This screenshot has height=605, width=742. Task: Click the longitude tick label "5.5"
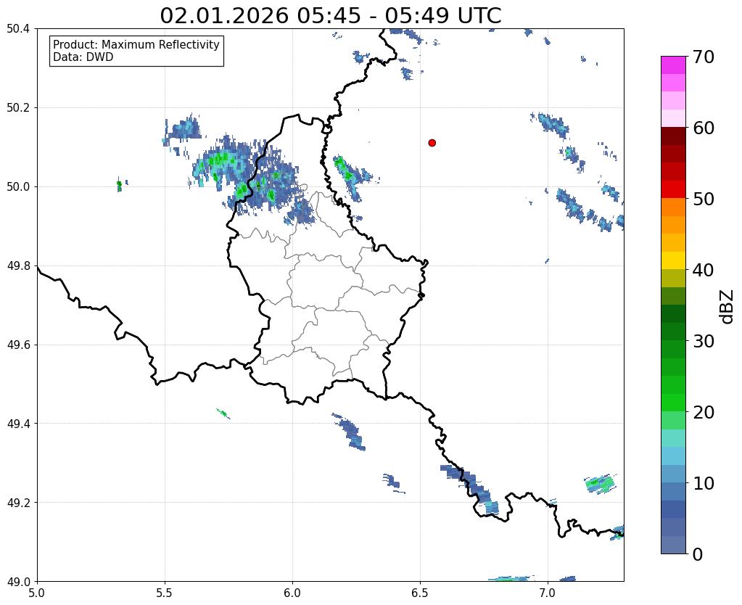[165, 593]
